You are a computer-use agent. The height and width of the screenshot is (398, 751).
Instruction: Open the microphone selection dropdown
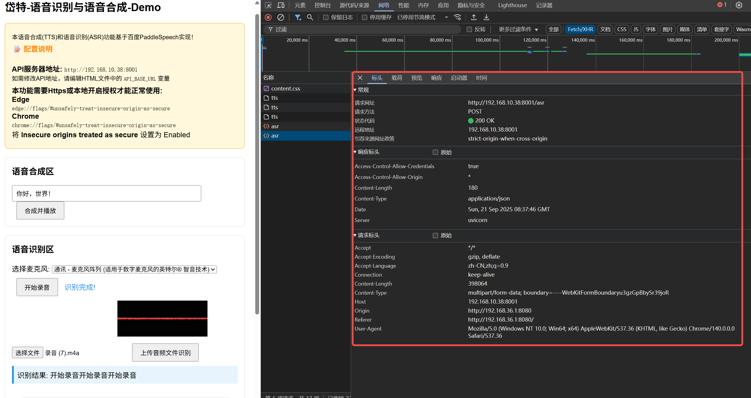coord(134,269)
